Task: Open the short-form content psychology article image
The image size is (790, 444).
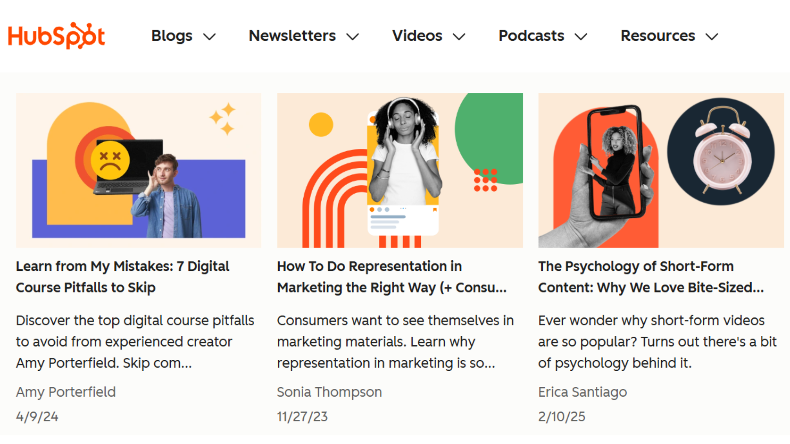Action: point(661,170)
